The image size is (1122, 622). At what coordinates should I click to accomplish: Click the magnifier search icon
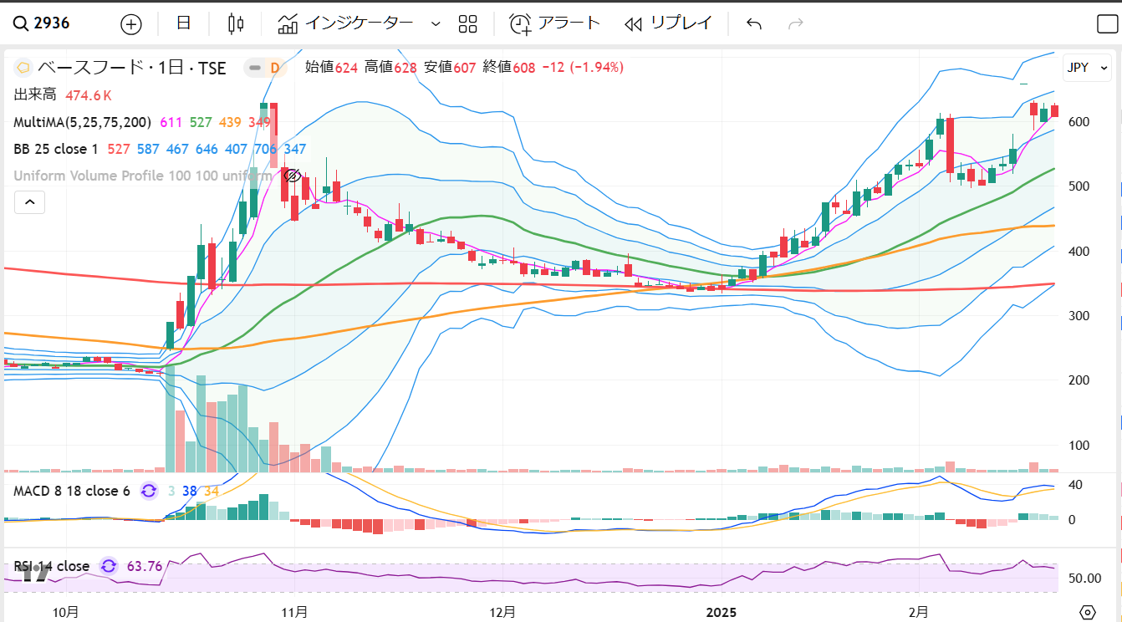pos(21,23)
